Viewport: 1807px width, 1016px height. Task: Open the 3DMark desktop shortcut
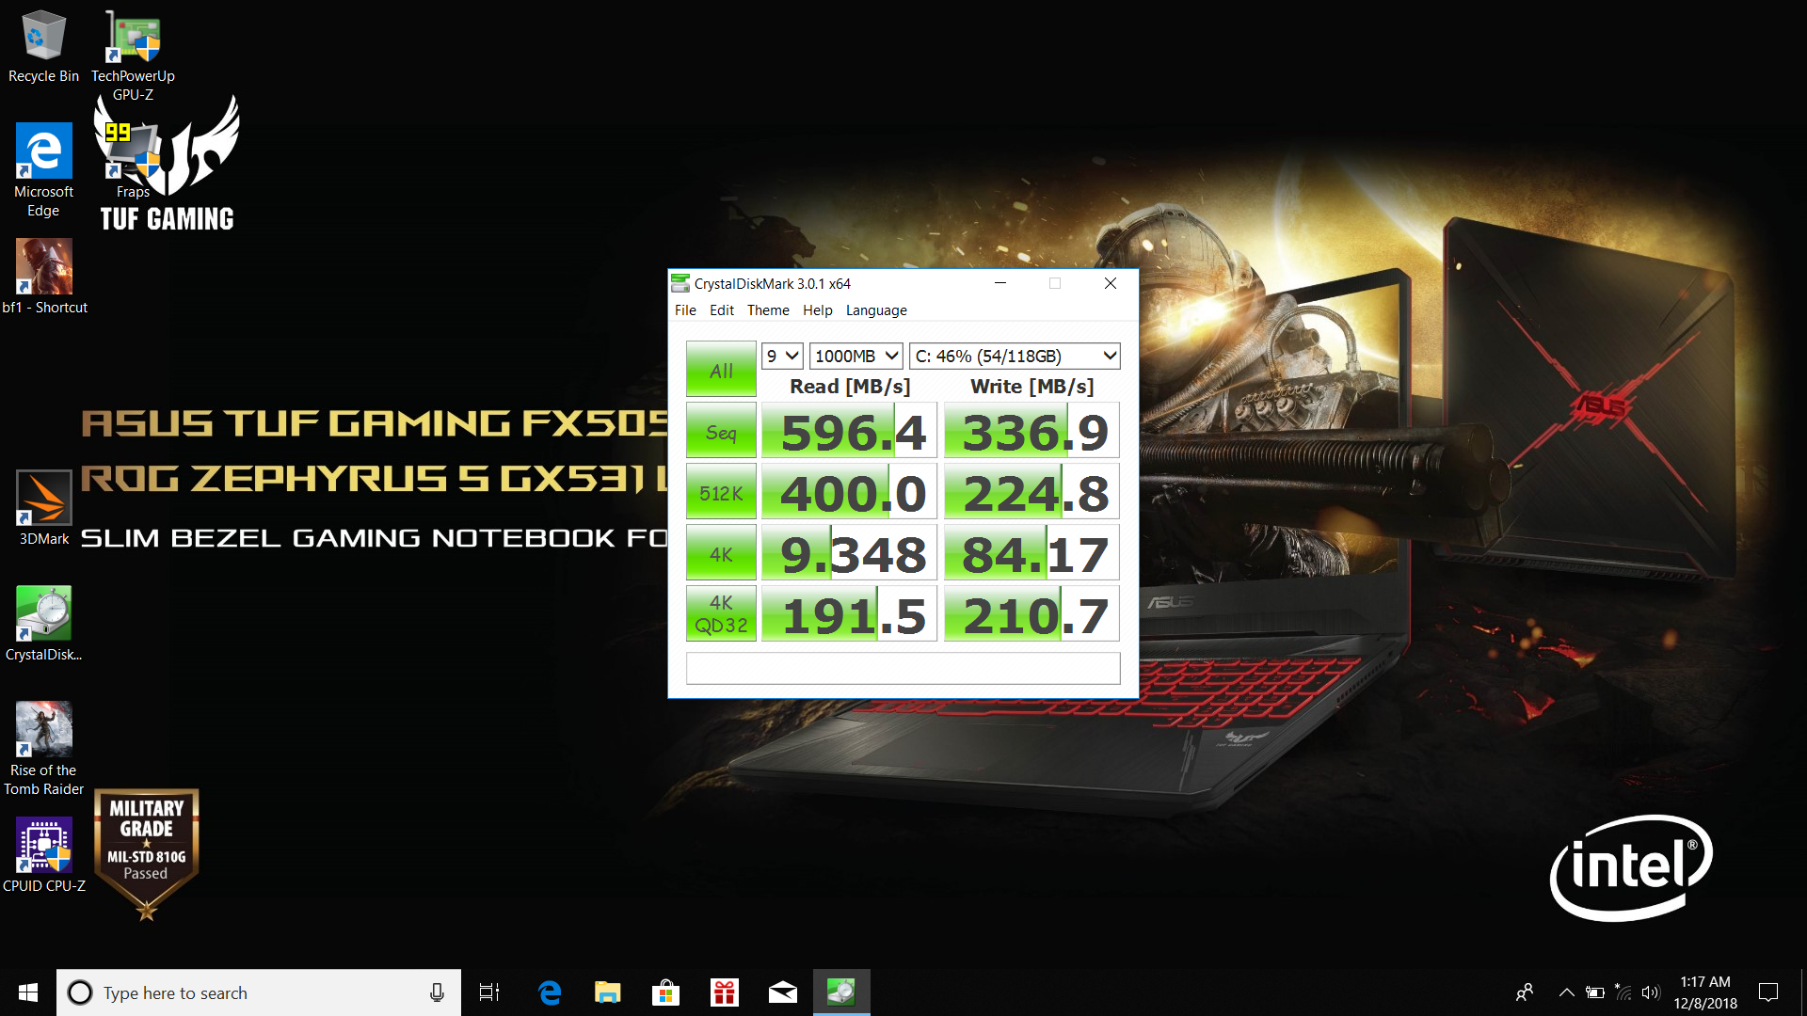(x=44, y=508)
